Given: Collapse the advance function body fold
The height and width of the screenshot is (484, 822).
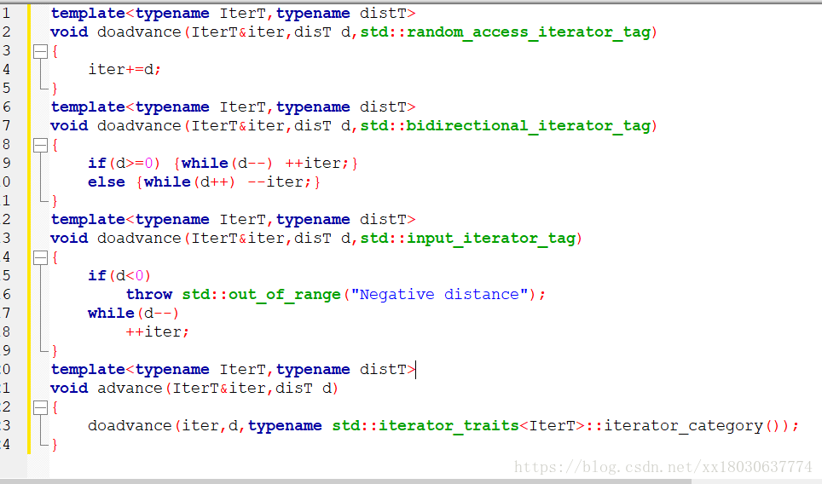Looking at the screenshot, I should pyautogui.click(x=40, y=407).
